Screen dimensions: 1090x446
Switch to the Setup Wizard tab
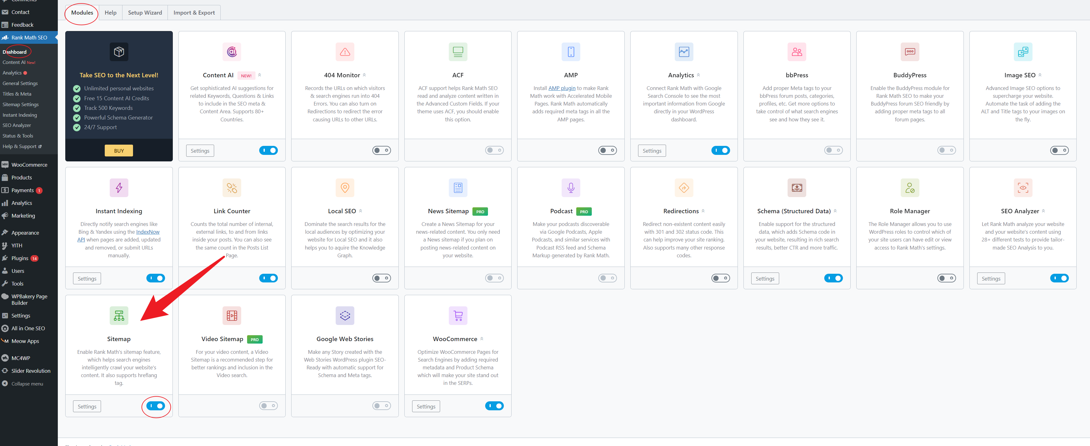pos(145,13)
